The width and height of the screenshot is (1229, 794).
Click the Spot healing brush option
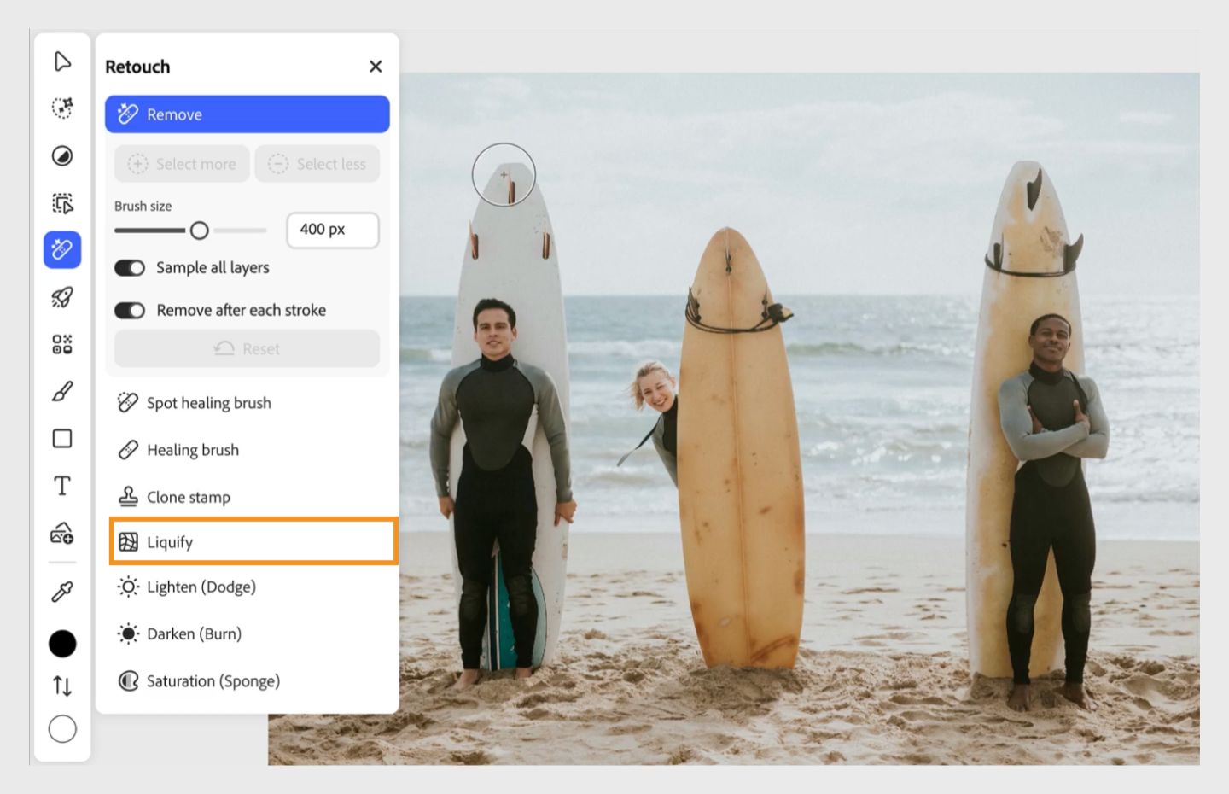click(209, 402)
